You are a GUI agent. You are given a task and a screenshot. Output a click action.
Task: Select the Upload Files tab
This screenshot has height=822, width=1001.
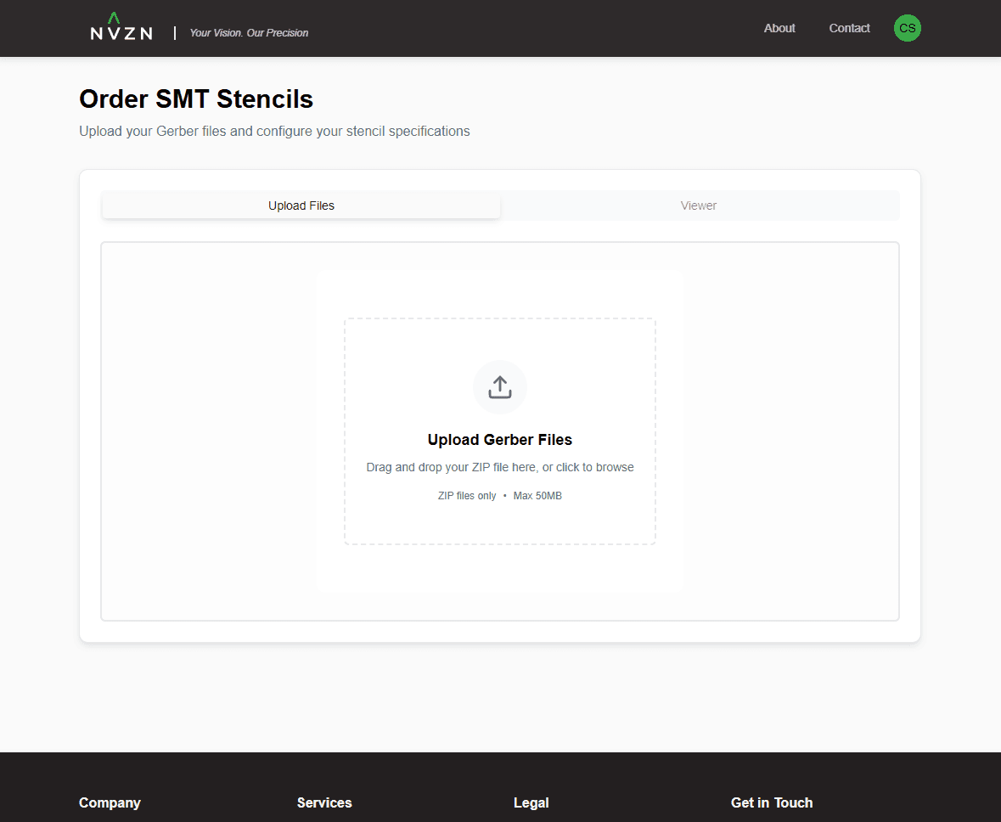pyautogui.click(x=301, y=205)
